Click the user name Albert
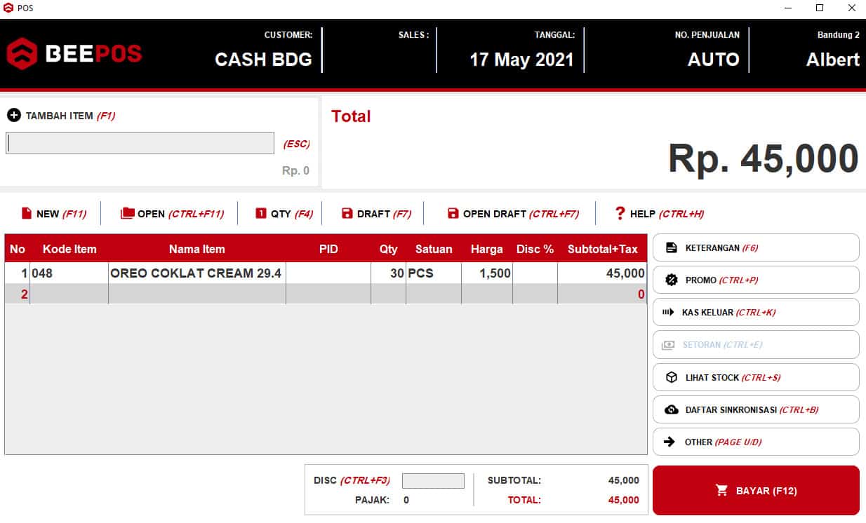The width and height of the screenshot is (866, 523). click(833, 60)
